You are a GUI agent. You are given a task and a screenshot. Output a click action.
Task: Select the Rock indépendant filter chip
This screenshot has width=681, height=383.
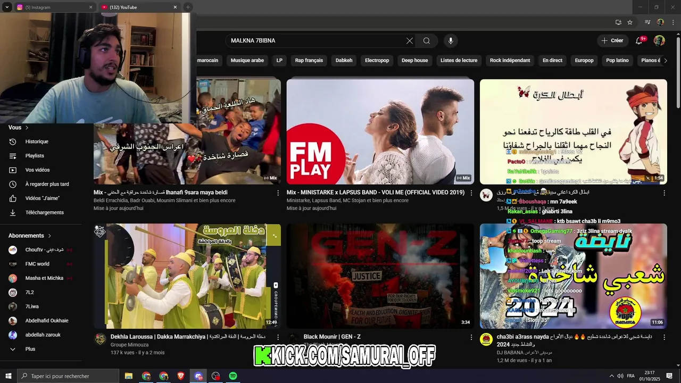510,61
